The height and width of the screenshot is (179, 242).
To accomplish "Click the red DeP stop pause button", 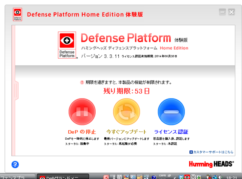I will coord(82,112).
